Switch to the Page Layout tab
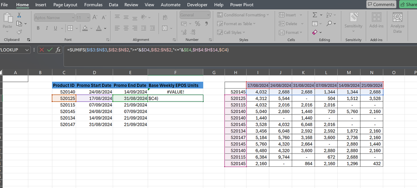Viewport: 417px width, 188px height. click(66, 5)
